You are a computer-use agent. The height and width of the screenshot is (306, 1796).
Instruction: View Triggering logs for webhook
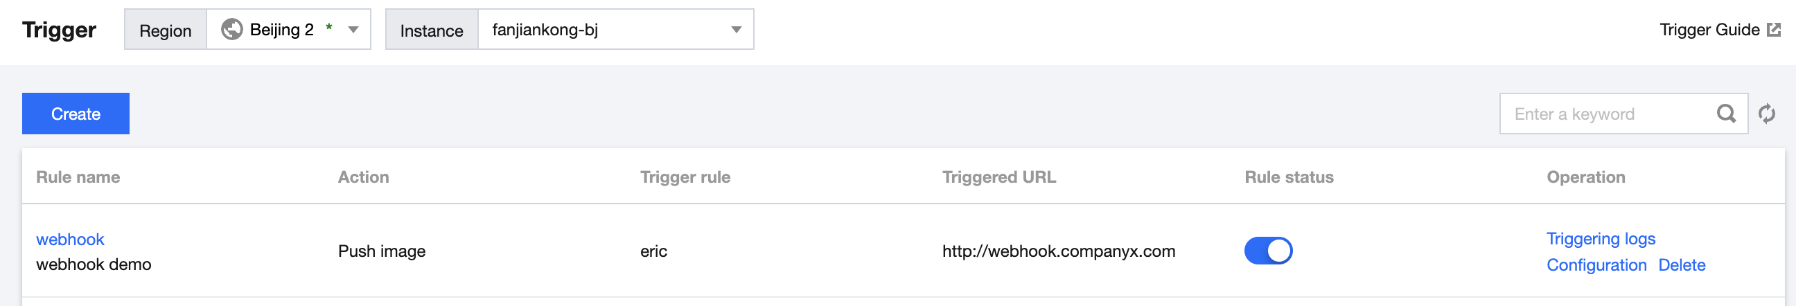(1600, 238)
